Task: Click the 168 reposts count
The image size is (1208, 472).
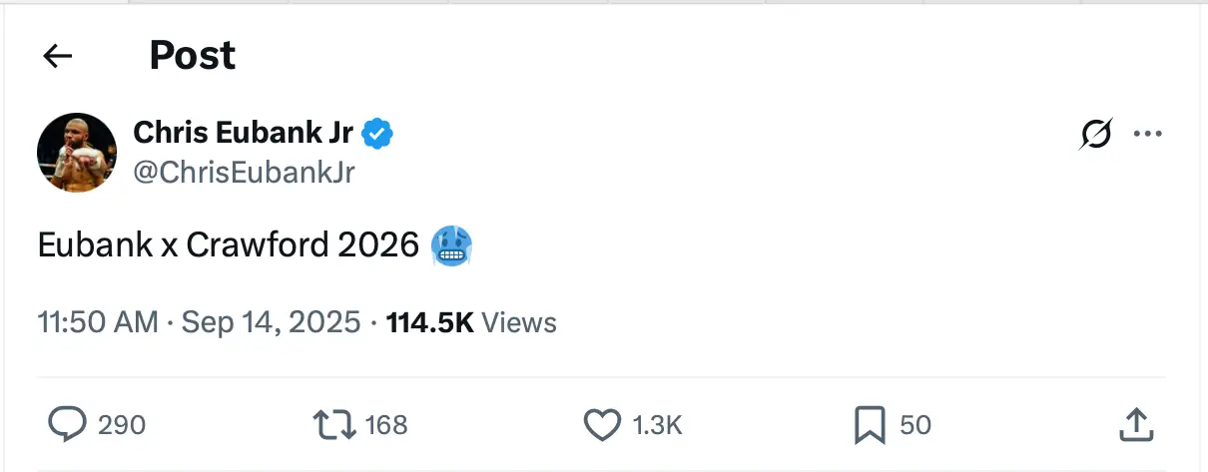Action: coord(386,425)
